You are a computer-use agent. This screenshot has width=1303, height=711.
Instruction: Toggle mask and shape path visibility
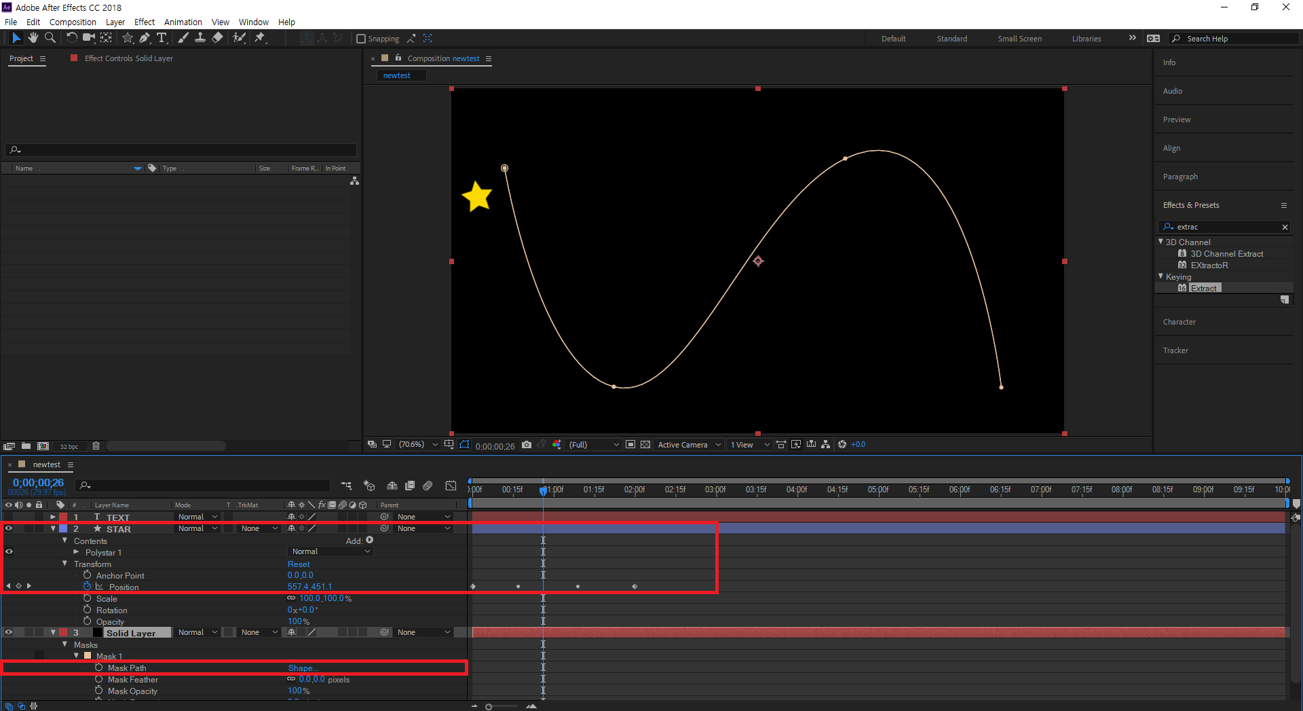coord(464,445)
